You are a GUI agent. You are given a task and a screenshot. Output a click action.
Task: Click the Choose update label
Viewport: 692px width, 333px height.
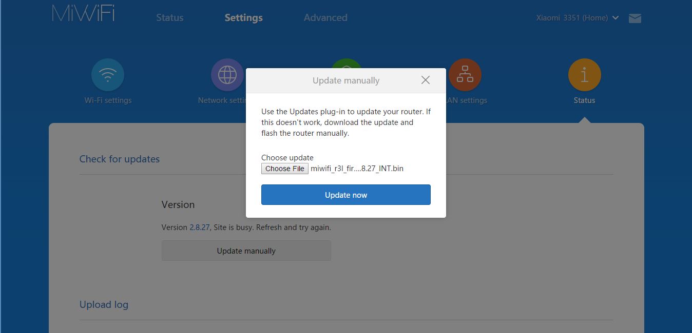click(x=287, y=158)
